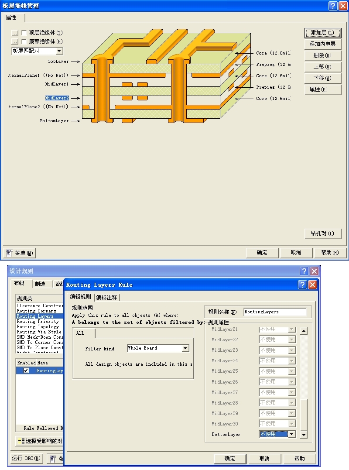This screenshot has width=349, height=470.
Task: Select the TopLayer label in stack diagram
Action: click(58, 62)
